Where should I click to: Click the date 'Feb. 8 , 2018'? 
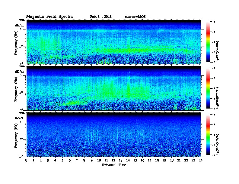101,17
